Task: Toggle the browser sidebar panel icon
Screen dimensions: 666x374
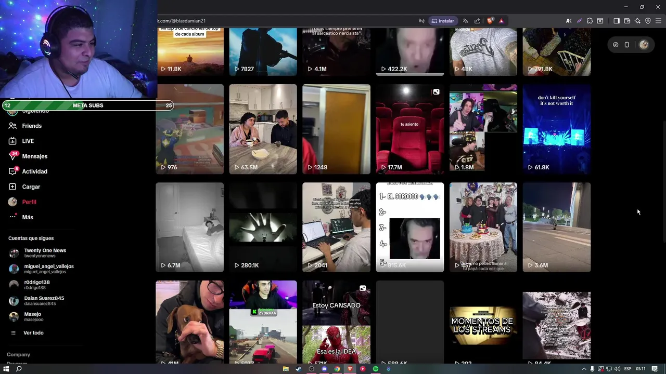Action: tap(617, 21)
